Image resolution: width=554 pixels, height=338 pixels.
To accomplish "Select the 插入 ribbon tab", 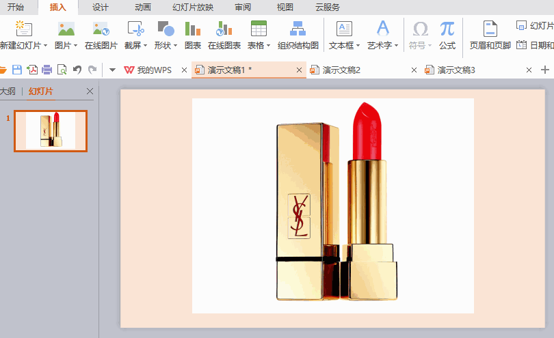I will point(58,7).
